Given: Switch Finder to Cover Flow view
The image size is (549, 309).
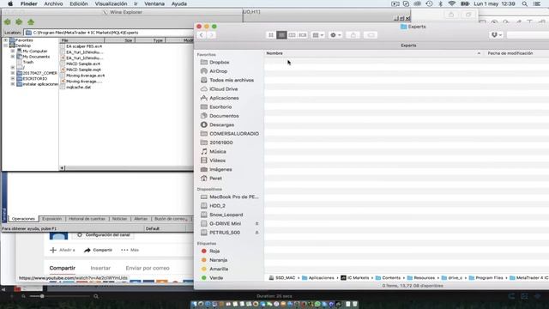Looking at the screenshot, I should click(303, 35).
